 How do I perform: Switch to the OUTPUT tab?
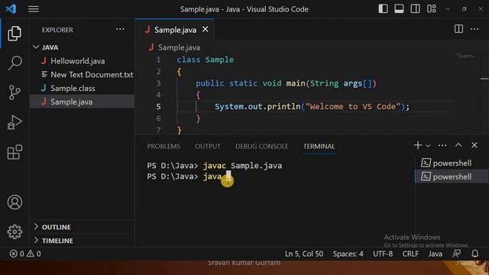(x=208, y=146)
